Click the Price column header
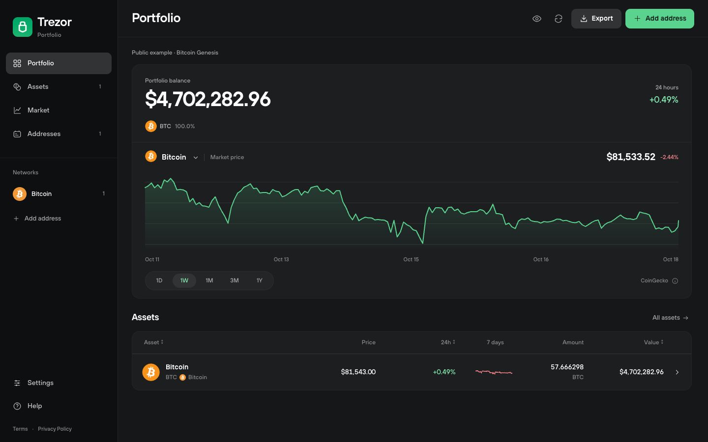 [x=369, y=342]
